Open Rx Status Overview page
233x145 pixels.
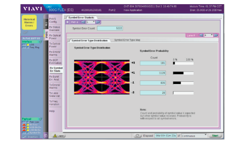tap(54, 29)
